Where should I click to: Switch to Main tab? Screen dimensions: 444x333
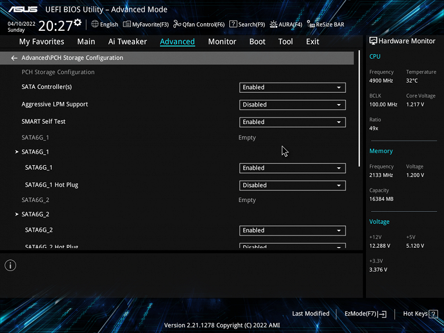click(86, 42)
